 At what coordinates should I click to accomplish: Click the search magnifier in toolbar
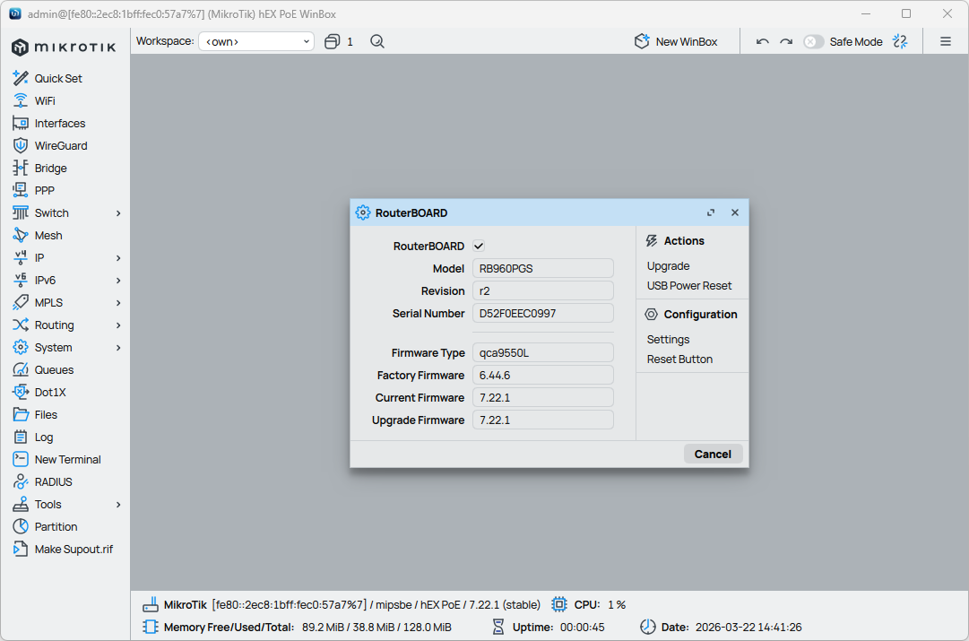tap(377, 41)
